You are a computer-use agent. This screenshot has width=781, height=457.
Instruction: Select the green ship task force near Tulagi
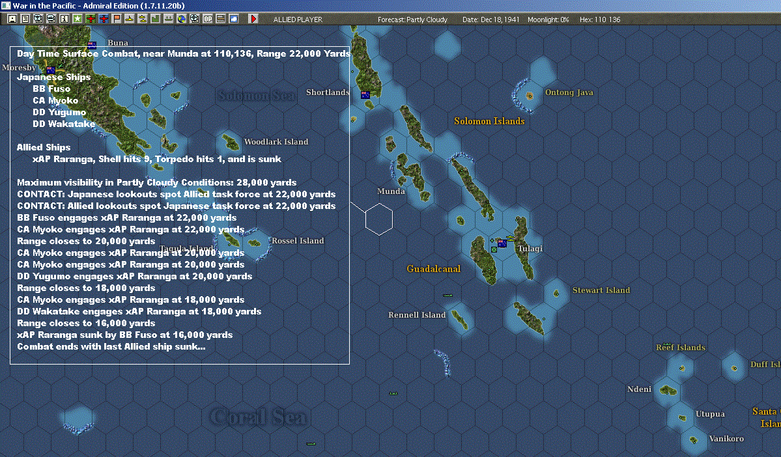click(x=511, y=238)
